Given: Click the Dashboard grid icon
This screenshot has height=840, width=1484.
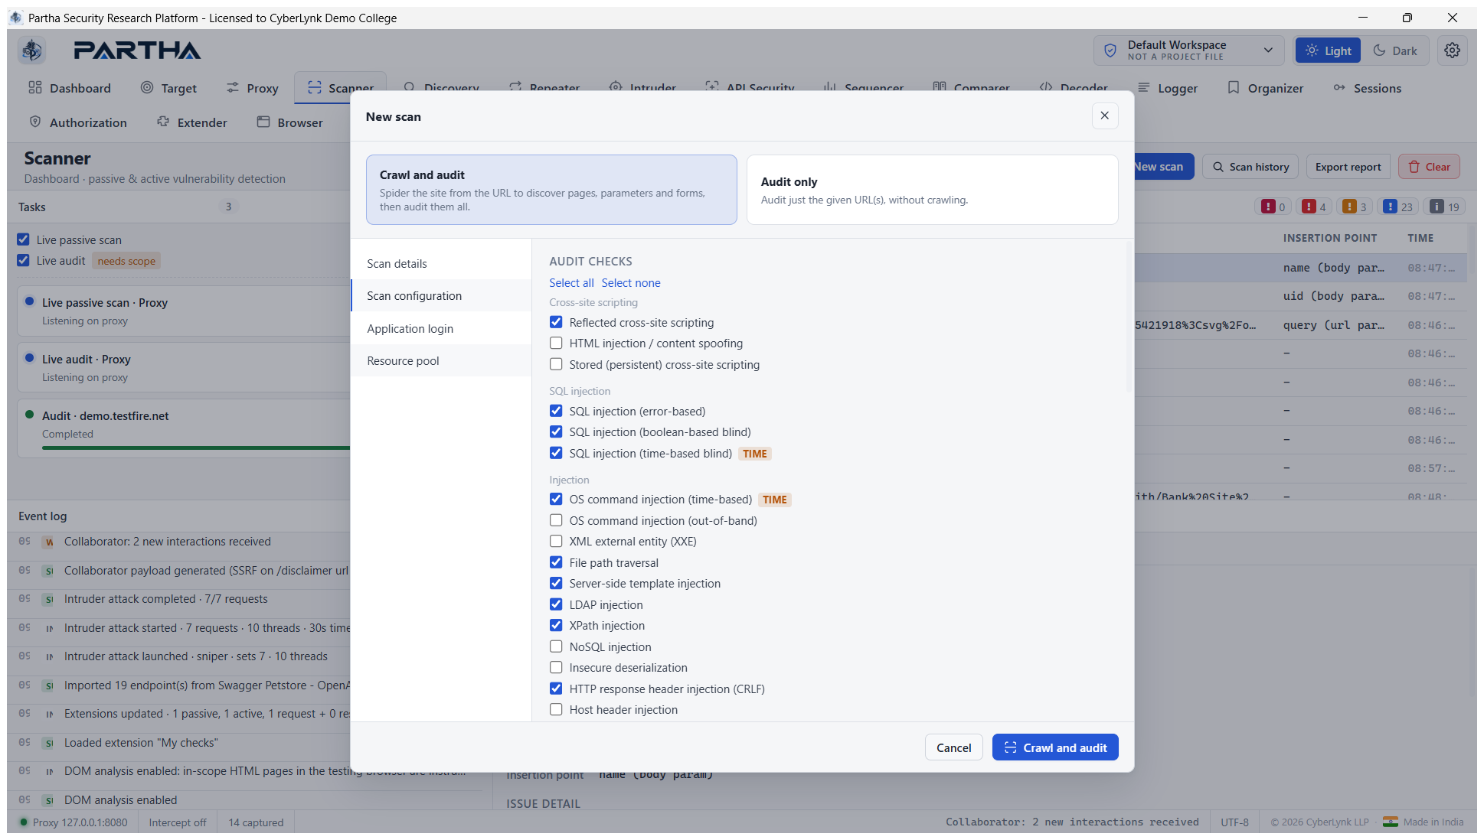Looking at the screenshot, I should click(x=35, y=87).
